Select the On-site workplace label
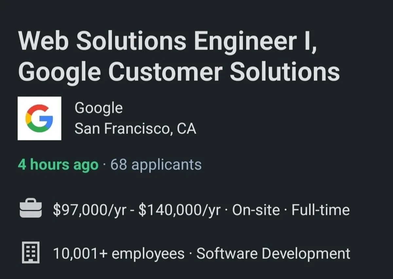The width and height of the screenshot is (393, 279). [x=256, y=210]
